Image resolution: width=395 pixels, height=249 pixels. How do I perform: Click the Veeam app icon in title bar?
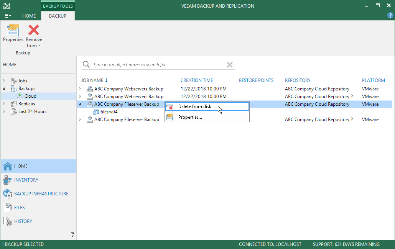click(x=7, y=6)
